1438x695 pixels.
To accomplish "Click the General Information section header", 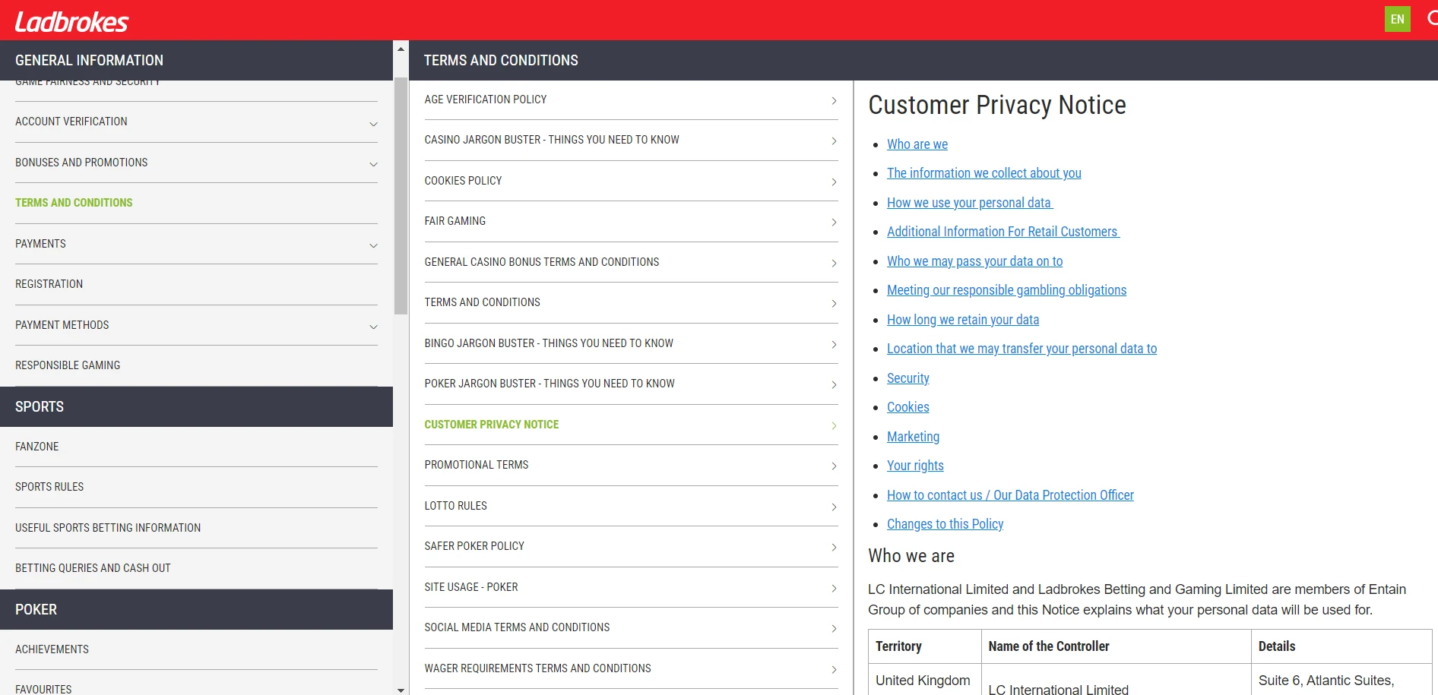I will [x=196, y=60].
